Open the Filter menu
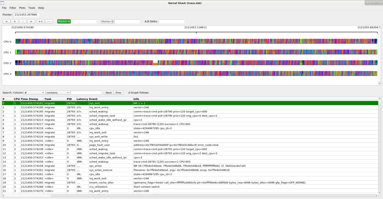Screen dimensions: 383x199 (13, 8)
